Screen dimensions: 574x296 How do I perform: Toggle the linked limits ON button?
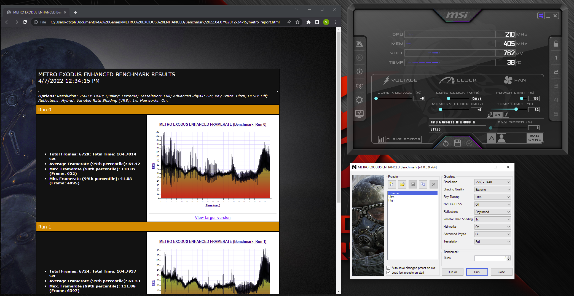[x=497, y=115]
